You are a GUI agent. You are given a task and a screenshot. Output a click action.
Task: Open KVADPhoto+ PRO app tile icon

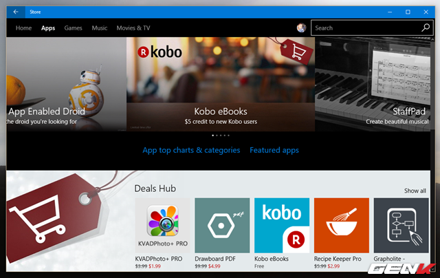163,225
